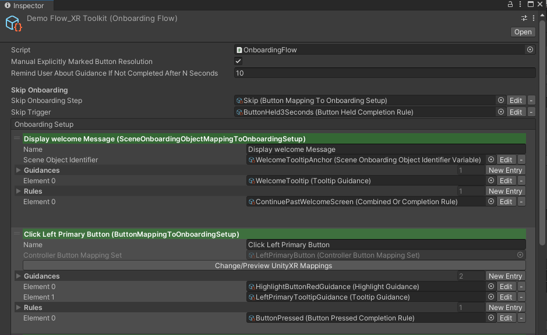Remove WelcomeTooltip element with minus button
The image size is (547, 335).
[521, 180]
